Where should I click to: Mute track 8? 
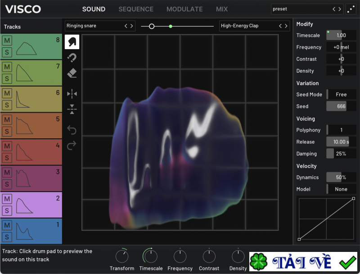click(7, 41)
